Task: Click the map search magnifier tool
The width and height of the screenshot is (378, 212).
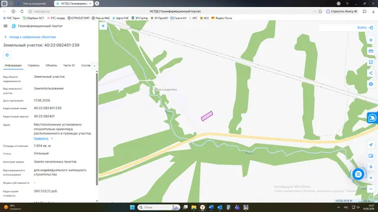Action: (371, 167)
